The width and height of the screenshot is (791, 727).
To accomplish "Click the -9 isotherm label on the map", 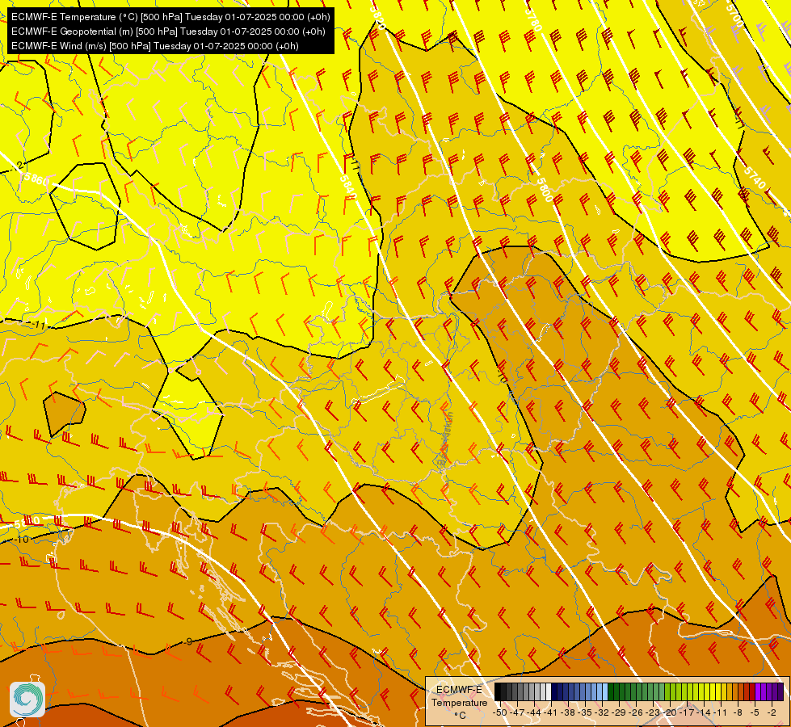I will tap(187, 641).
